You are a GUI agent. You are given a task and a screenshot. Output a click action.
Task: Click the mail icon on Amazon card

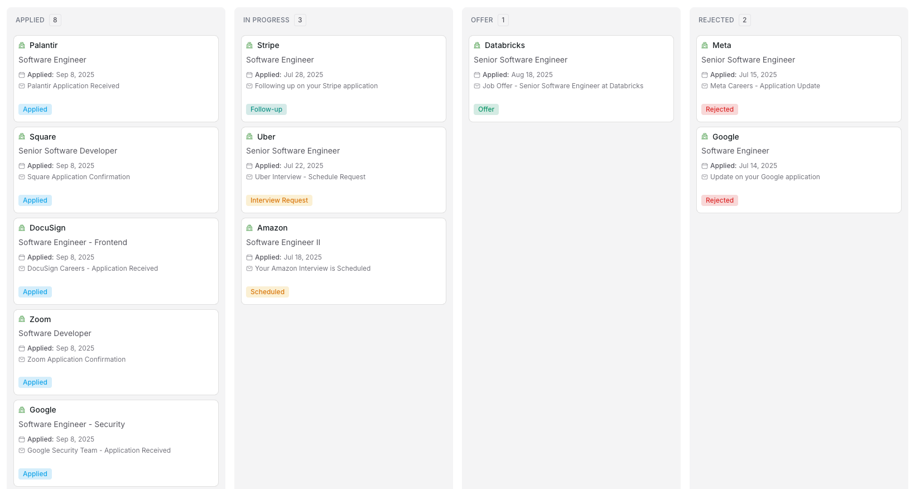click(x=249, y=269)
